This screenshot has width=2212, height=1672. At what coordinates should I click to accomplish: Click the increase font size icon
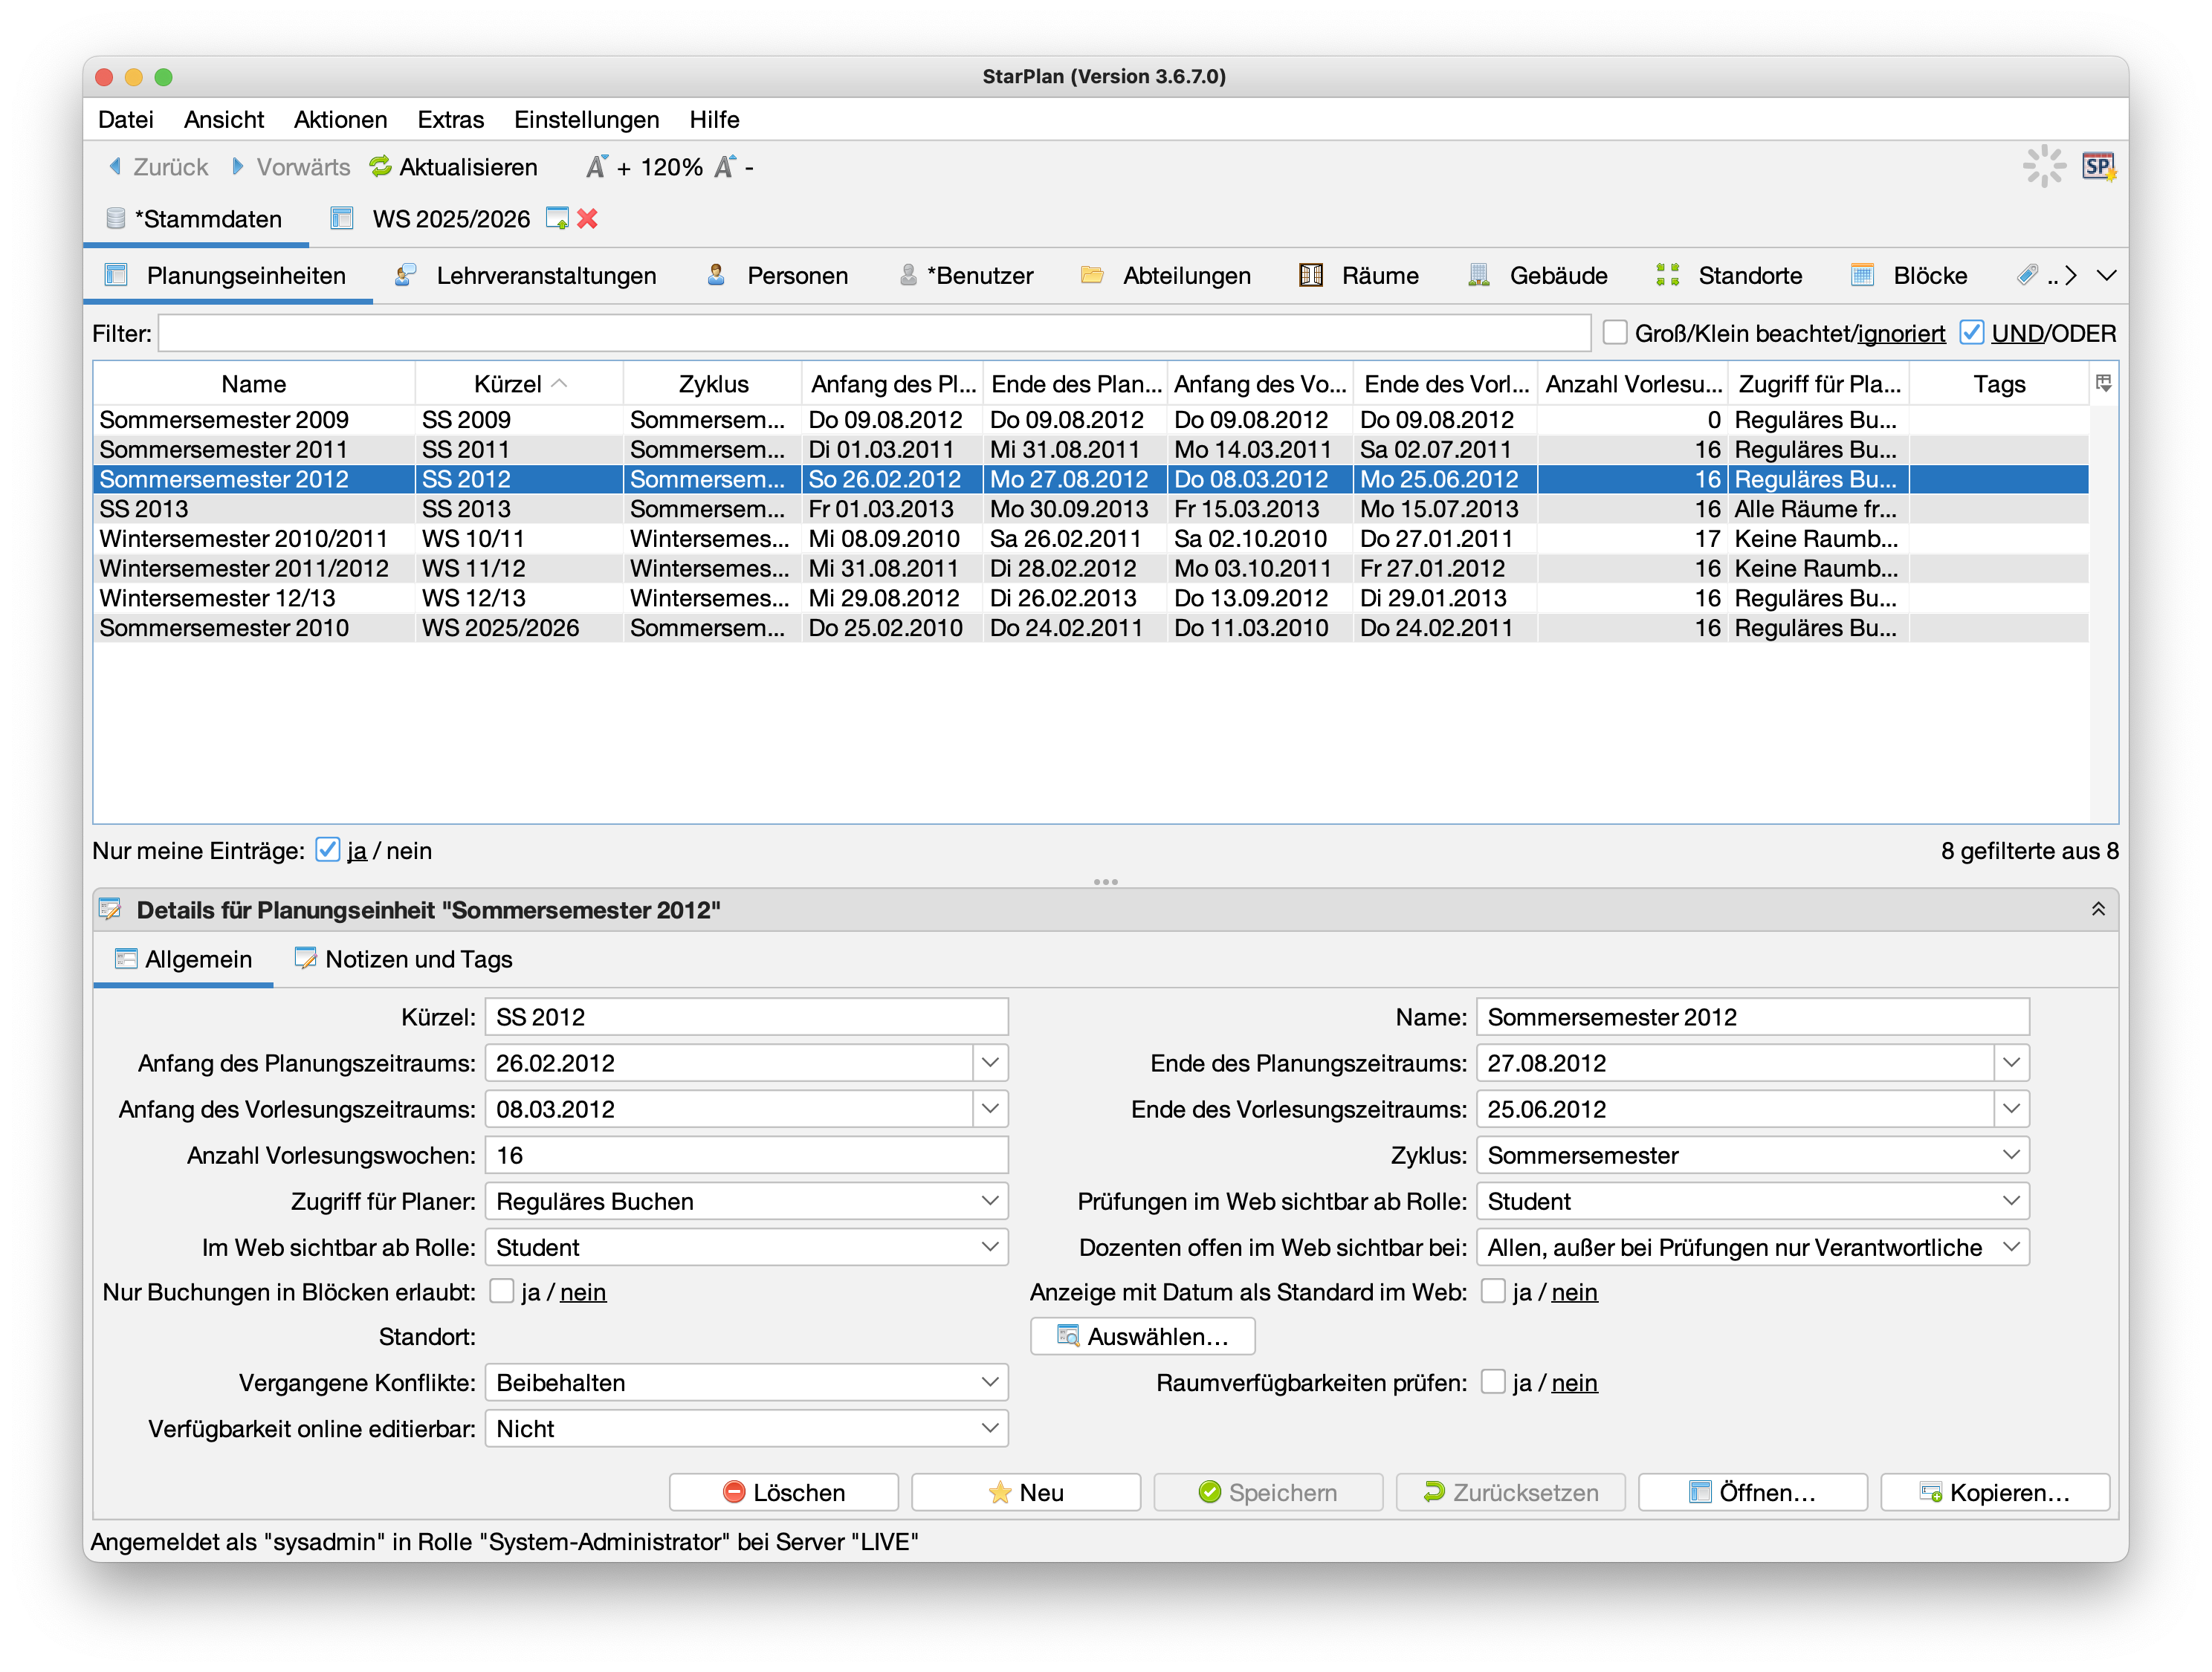(597, 167)
